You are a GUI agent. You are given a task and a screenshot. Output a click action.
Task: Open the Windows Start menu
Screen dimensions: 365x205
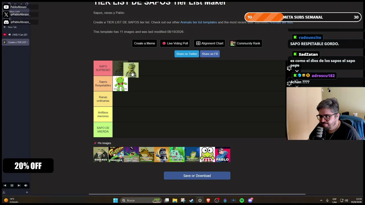(115, 200)
